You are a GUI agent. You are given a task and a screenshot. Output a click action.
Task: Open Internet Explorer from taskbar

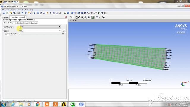12,104
